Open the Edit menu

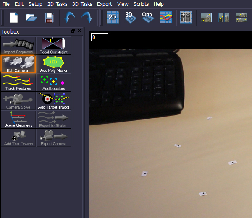tap(19, 4)
